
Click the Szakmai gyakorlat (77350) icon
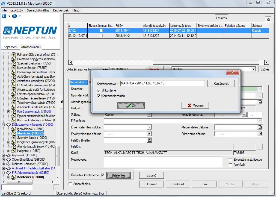point(14,63)
